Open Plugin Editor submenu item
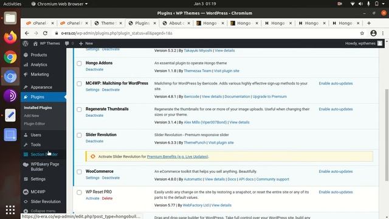Screen dimensions: 389x219 tap(35, 123)
